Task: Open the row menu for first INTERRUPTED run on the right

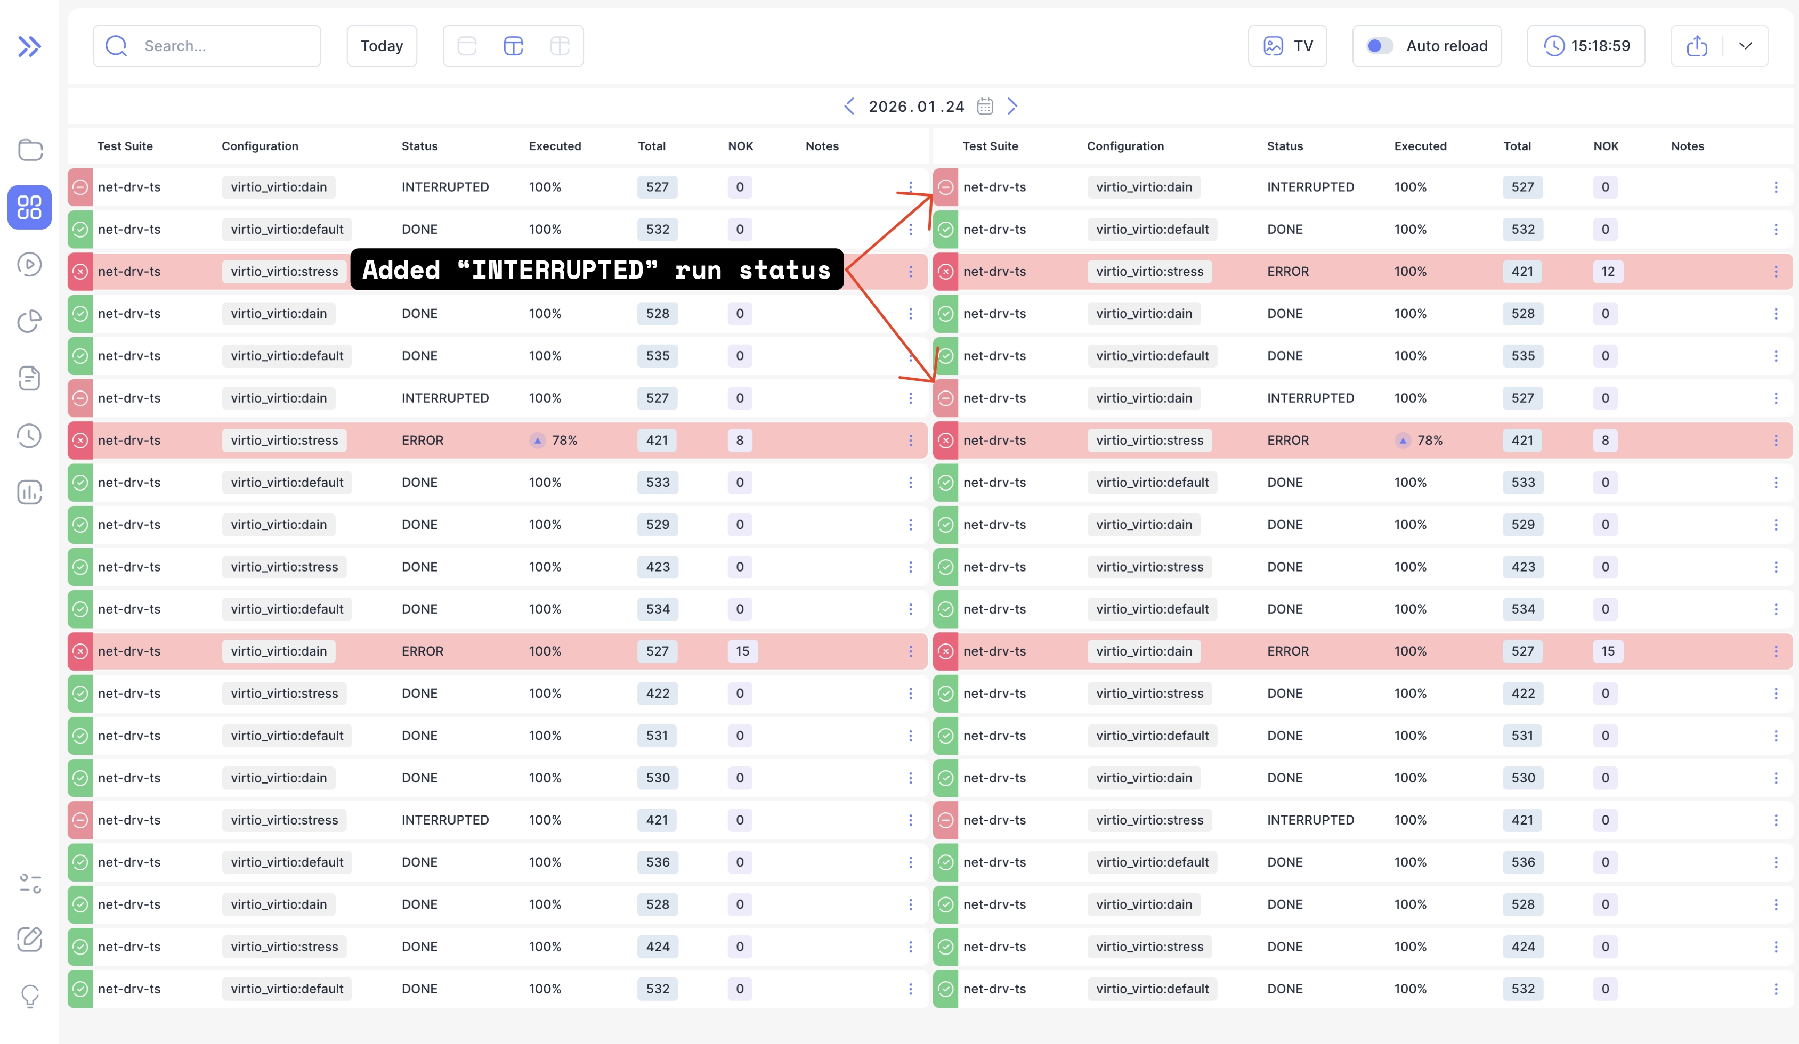Action: tap(1776, 187)
